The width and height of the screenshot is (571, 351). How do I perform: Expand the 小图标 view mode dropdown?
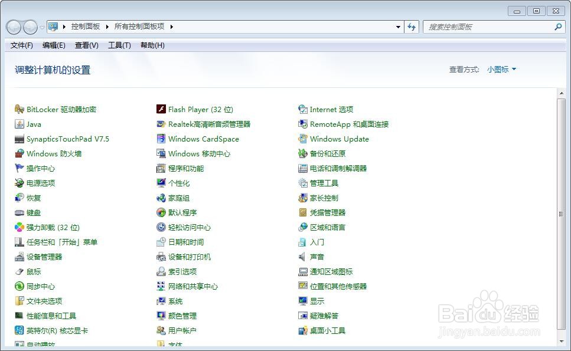click(501, 69)
